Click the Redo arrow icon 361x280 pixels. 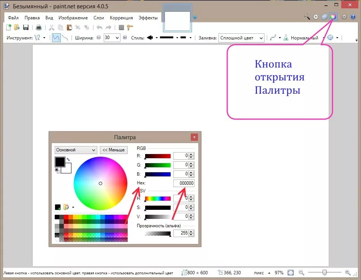[108, 27]
